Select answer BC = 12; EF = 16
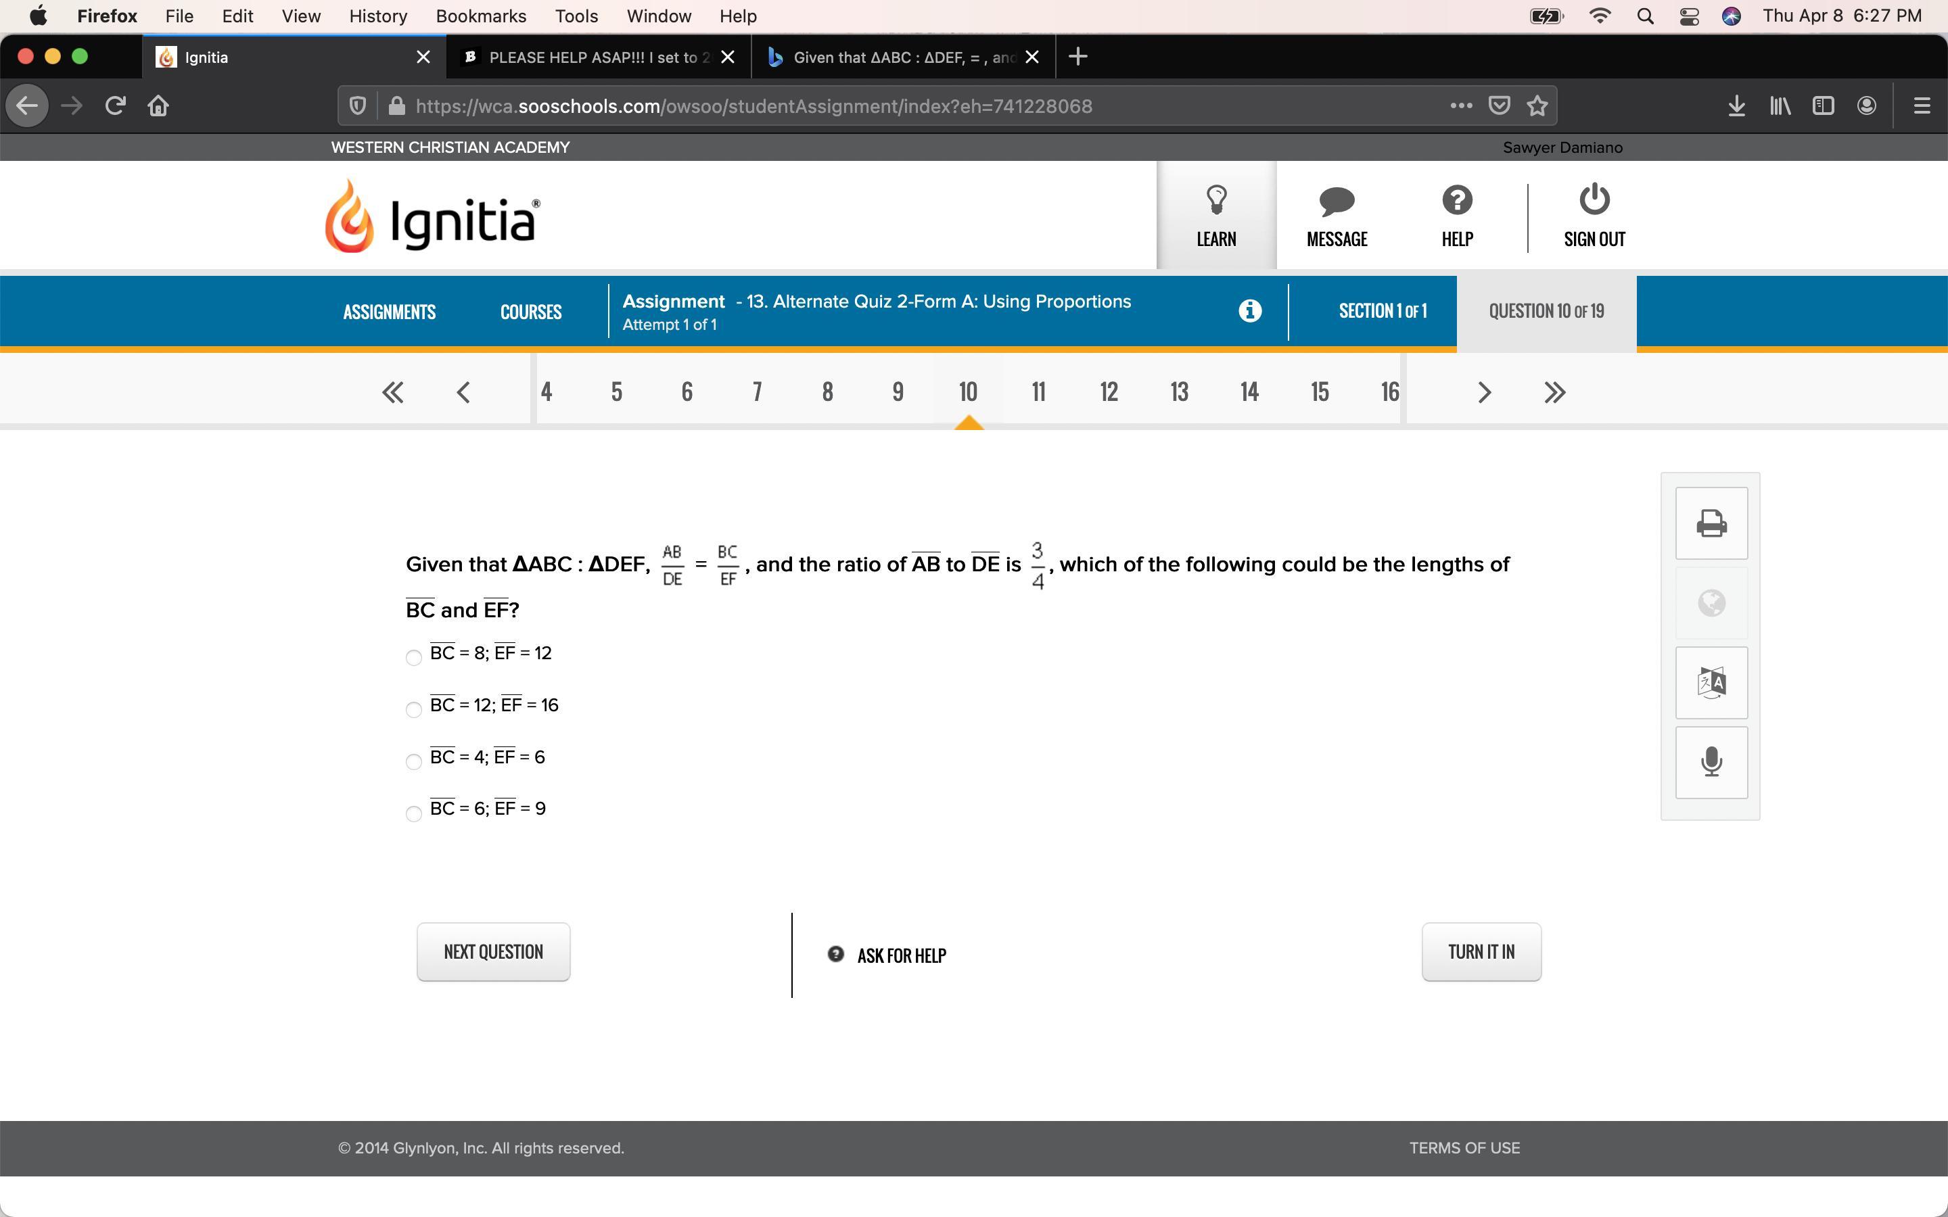The image size is (1948, 1217). (414, 709)
